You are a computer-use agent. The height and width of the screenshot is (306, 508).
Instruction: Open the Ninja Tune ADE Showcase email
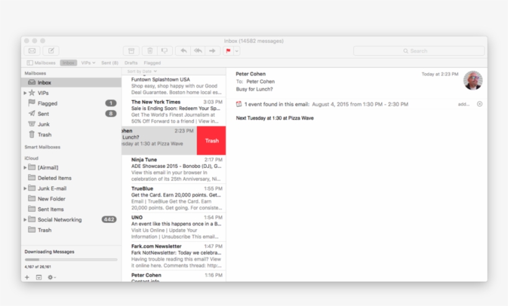(174, 169)
